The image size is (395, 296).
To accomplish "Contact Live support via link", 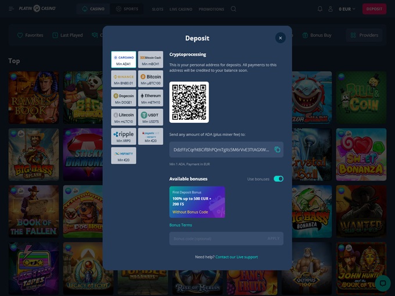I will (236, 257).
